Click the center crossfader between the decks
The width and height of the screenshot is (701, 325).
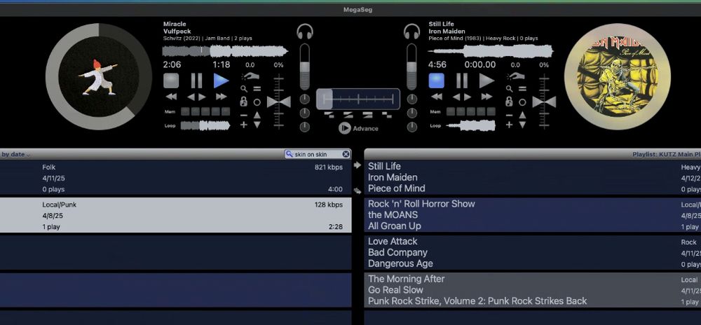click(x=358, y=99)
